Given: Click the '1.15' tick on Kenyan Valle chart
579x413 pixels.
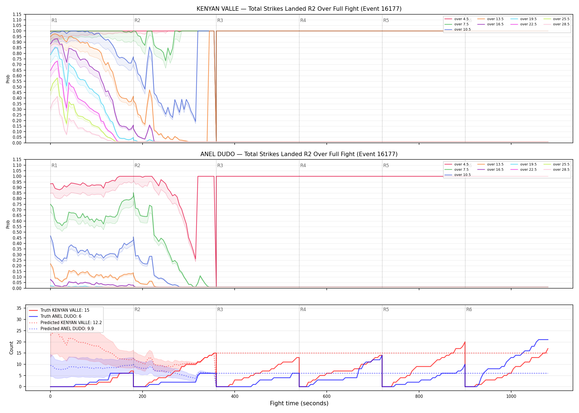Looking at the screenshot, I should [x=17, y=14].
